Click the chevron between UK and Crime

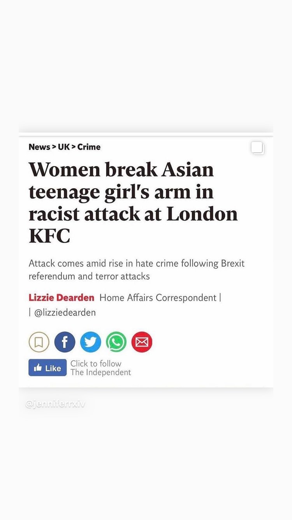pyautogui.click(x=74, y=147)
